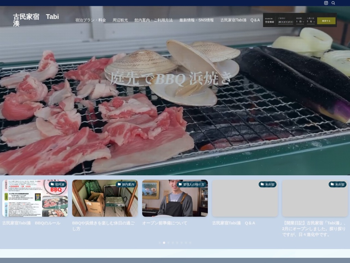Open the 周辺観光 menu item

click(x=120, y=20)
